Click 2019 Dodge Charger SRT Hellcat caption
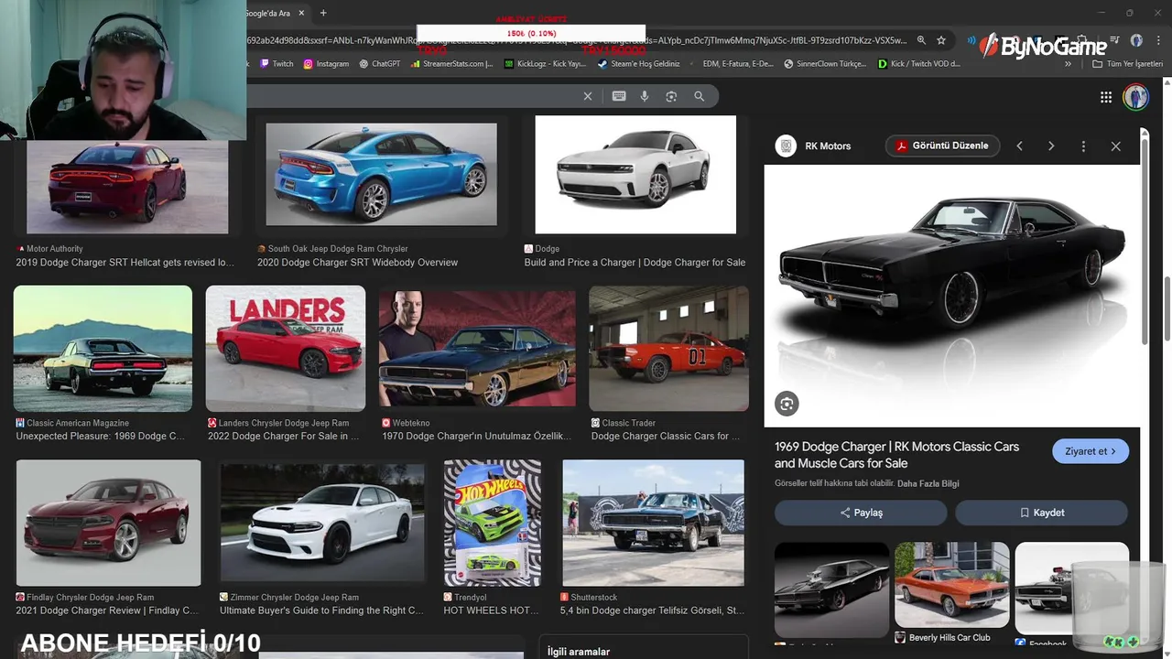This screenshot has width=1172, height=659. (125, 263)
